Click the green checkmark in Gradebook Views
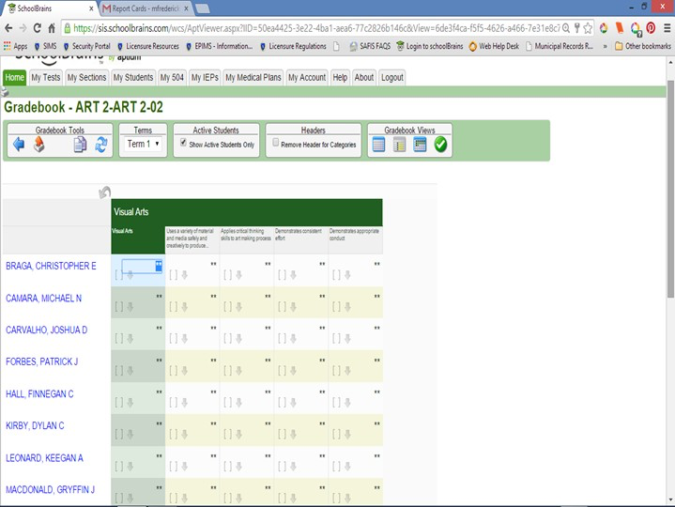The image size is (675, 507). tap(440, 145)
